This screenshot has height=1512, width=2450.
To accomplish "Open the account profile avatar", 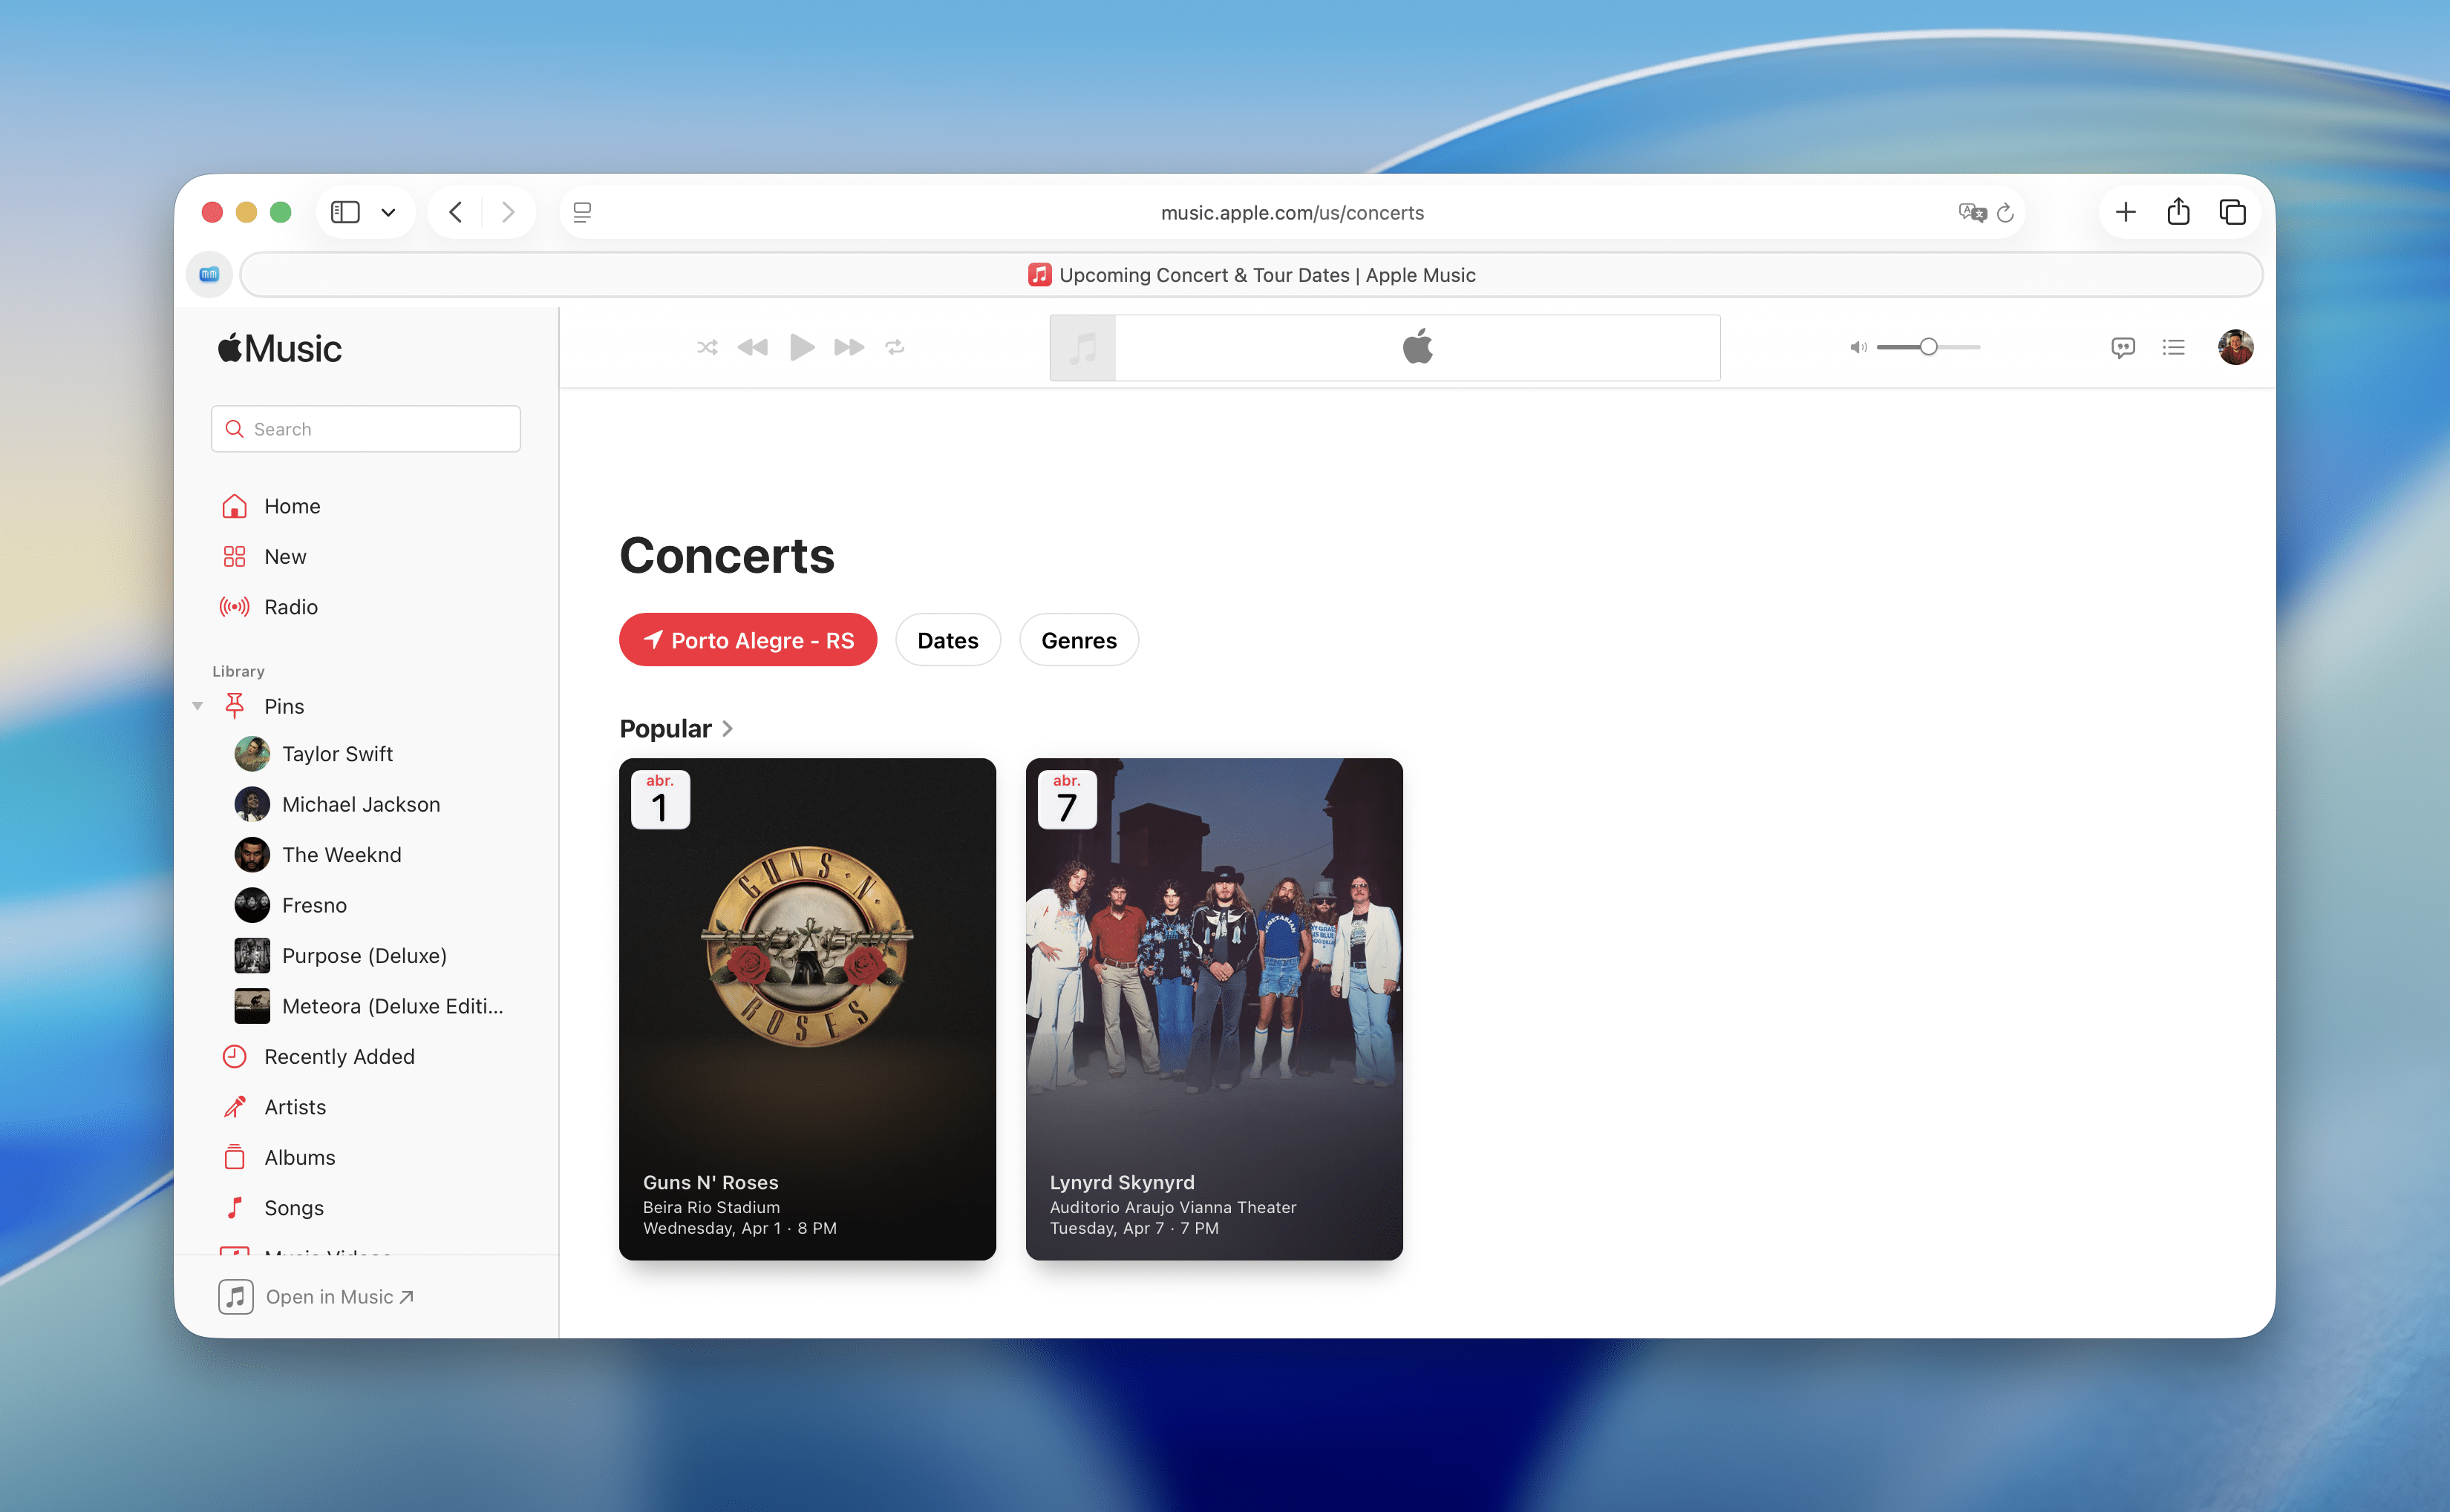I will 2235,347.
